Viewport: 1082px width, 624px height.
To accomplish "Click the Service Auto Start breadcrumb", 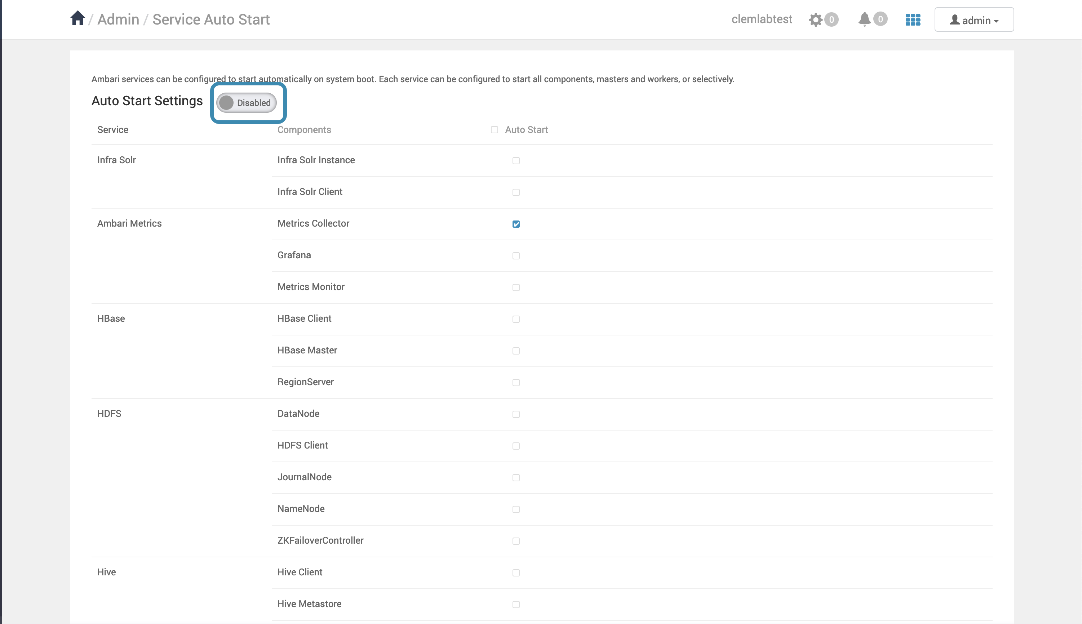I will point(211,20).
